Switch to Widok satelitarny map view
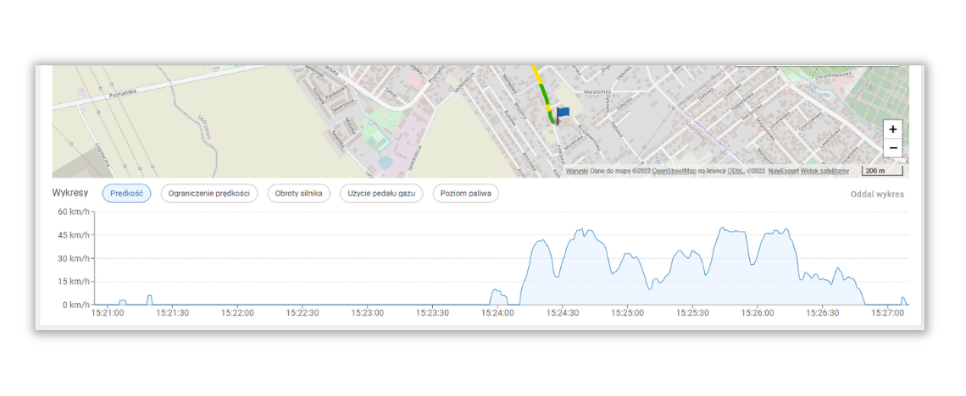 click(825, 171)
